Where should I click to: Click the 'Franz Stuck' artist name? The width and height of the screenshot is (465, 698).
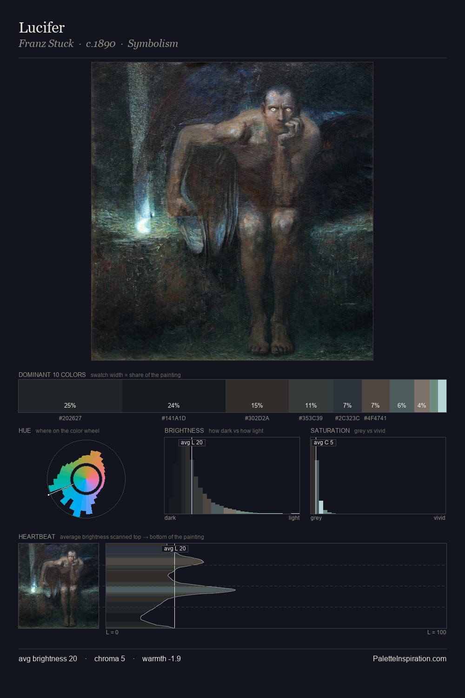46,43
